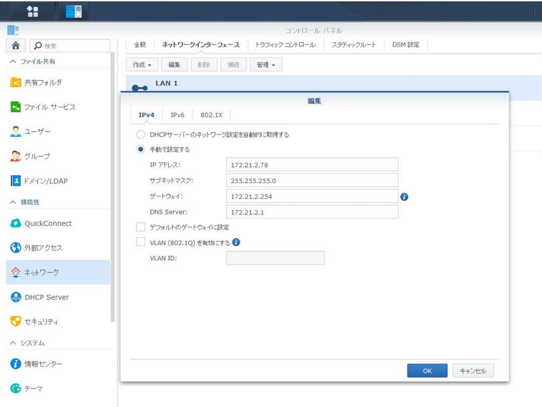Collapse 接続性 section

coord(13,202)
